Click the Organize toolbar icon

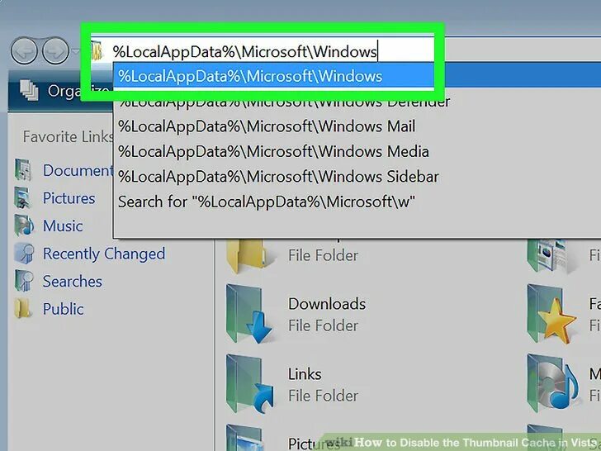click(29, 91)
